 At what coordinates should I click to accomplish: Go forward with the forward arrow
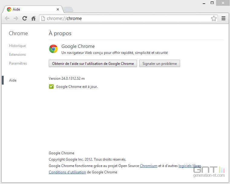(x=16, y=18)
